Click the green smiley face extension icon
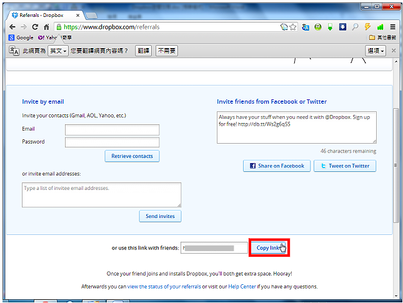This screenshot has width=403, height=303. 318,27
